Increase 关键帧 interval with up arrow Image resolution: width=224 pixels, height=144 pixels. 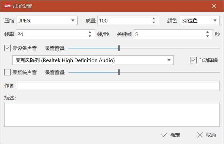(x=207, y=32)
